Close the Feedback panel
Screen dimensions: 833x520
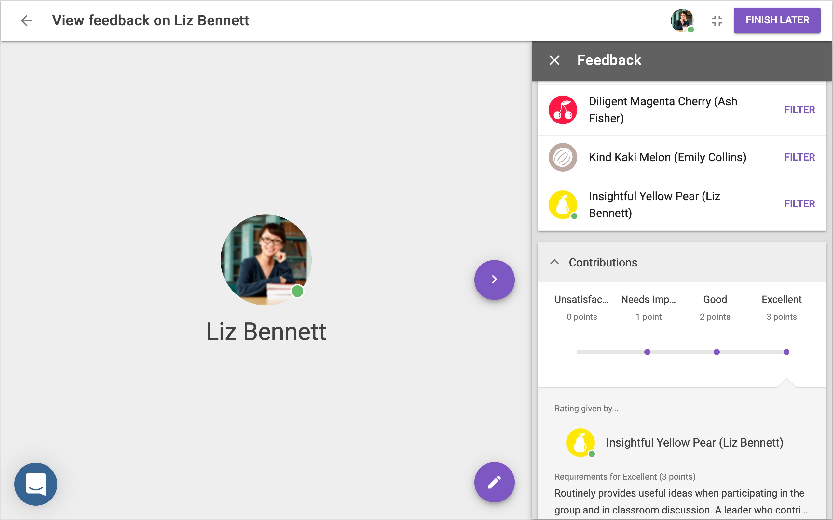point(554,60)
